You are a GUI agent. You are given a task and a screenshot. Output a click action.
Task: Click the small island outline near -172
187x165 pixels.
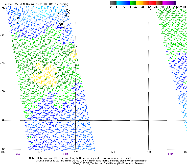click(x=96, y=21)
